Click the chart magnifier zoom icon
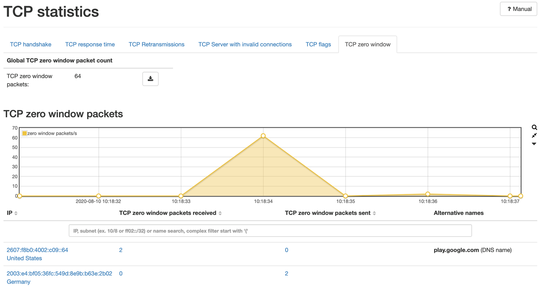The height and width of the screenshot is (287, 543). pyautogui.click(x=534, y=128)
